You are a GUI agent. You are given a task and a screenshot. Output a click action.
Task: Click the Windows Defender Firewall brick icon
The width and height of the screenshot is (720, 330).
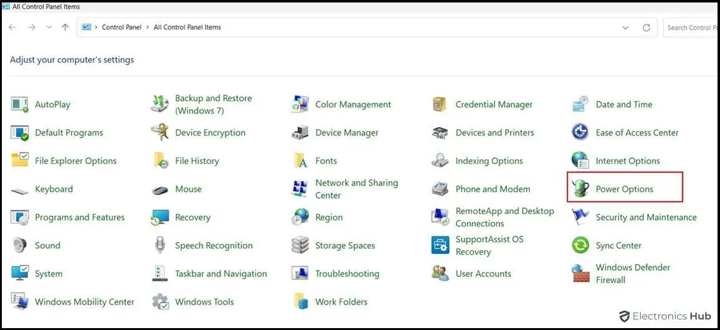pyautogui.click(x=580, y=273)
